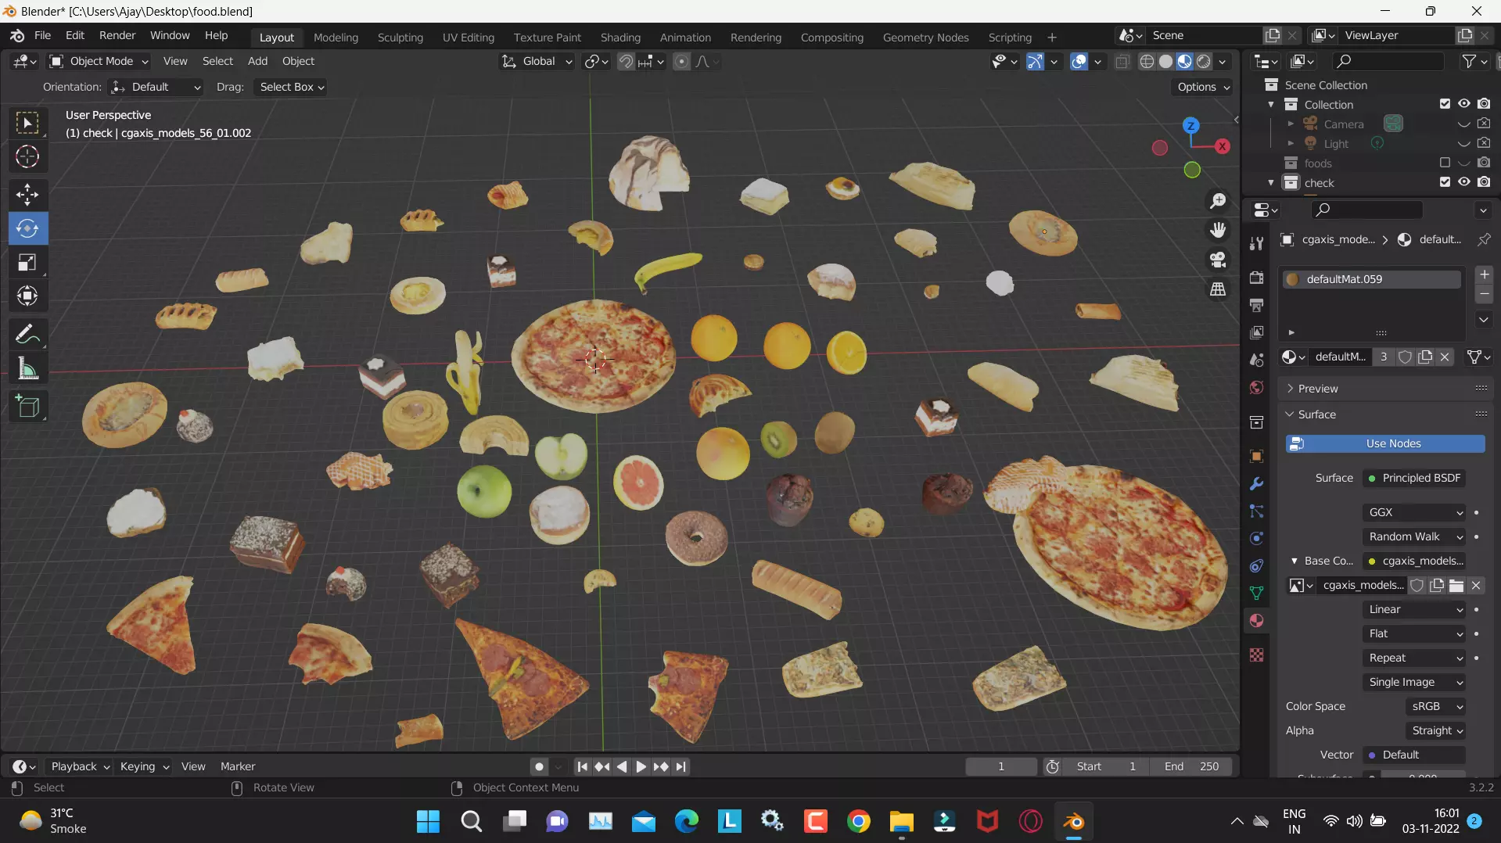Click the Add Cube tool
Screen dimensions: 1501x843
(27, 407)
